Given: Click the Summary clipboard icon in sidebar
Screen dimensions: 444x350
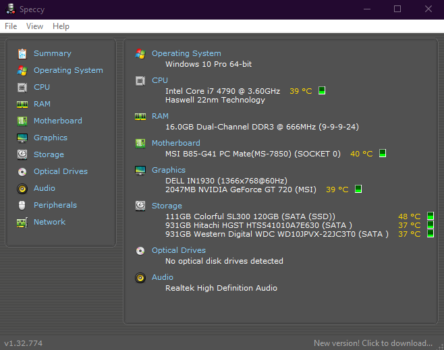Looking at the screenshot, I should pos(22,54).
